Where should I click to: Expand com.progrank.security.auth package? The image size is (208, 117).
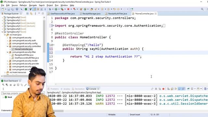[x=7, y=41]
